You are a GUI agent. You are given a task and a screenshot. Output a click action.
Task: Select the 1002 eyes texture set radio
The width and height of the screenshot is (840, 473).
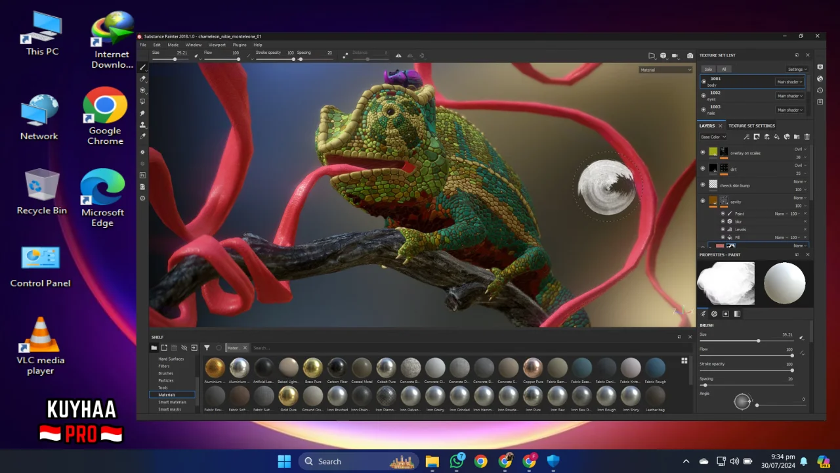click(x=703, y=96)
